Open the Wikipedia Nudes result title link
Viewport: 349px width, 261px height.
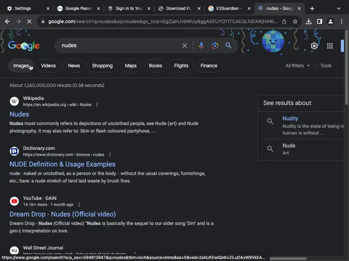[x=19, y=114]
